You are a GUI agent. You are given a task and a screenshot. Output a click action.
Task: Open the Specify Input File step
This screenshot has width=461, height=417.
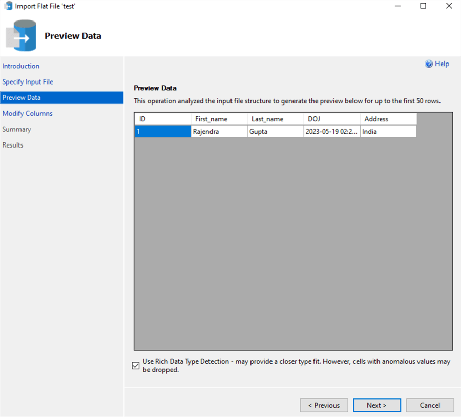[x=28, y=81]
